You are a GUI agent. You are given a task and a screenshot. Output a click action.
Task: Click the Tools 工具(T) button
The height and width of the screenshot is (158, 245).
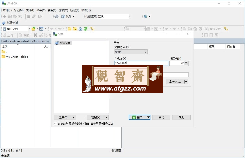(65, 117)
